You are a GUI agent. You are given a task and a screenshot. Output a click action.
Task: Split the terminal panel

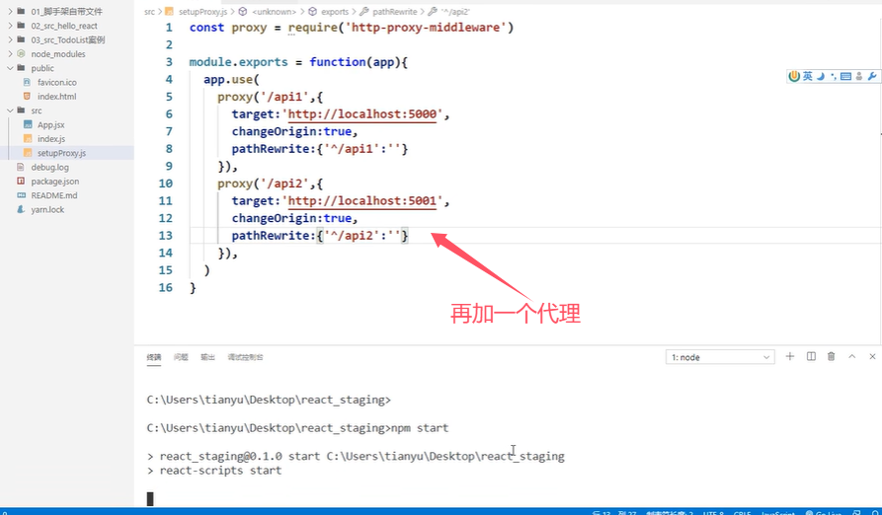(811, 356)
